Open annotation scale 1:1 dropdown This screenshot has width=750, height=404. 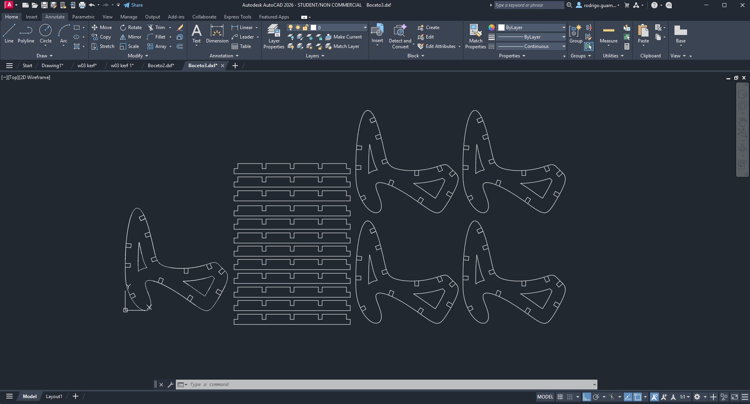tap(685, 397)
